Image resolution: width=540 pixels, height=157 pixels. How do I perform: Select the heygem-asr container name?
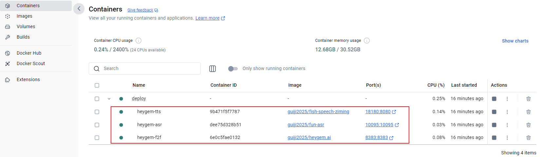pos(149,125)
